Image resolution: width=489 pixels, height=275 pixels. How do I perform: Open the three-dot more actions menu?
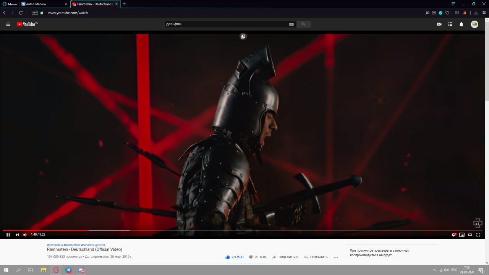[x=336, y=257]
